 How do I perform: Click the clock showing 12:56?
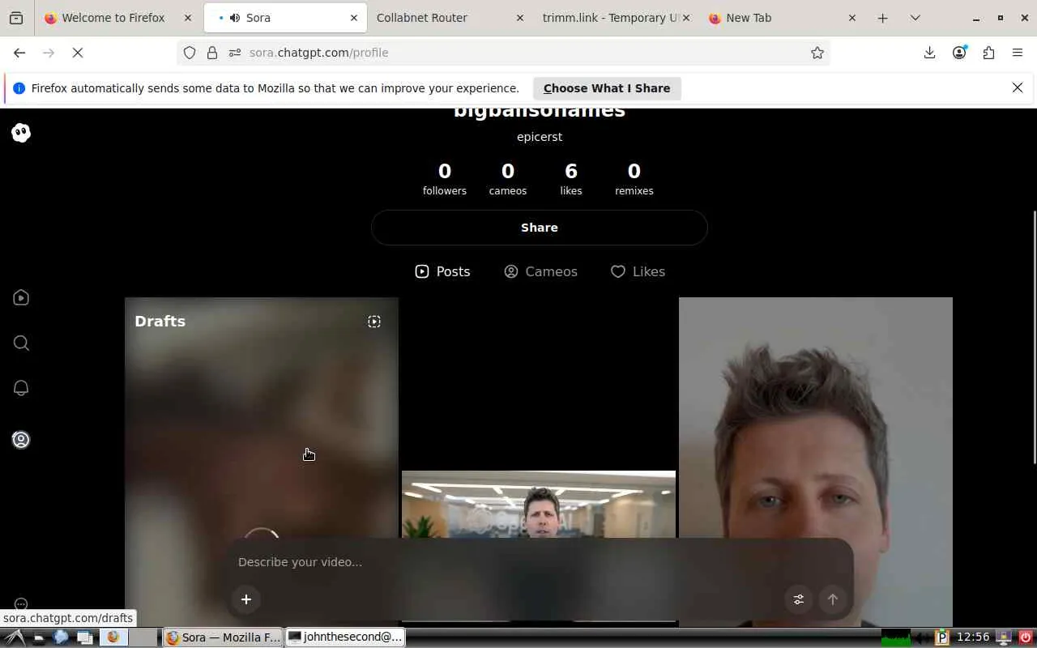(973, 637)
